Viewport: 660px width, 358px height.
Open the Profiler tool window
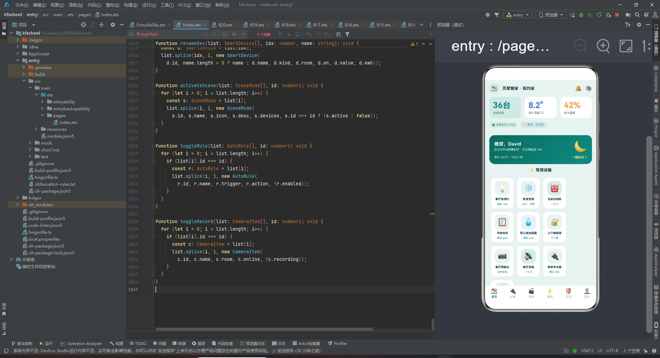[x=337, y=343]
